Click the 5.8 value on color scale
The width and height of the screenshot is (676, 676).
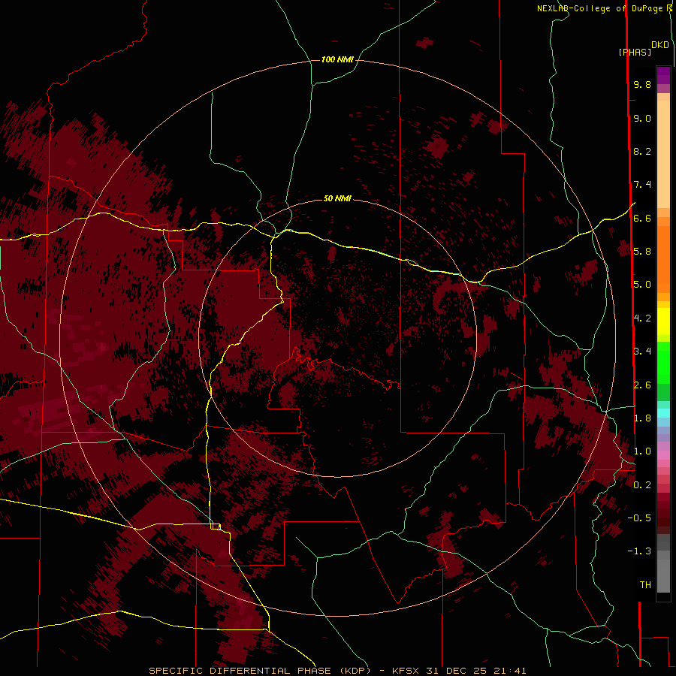[642, 252]
